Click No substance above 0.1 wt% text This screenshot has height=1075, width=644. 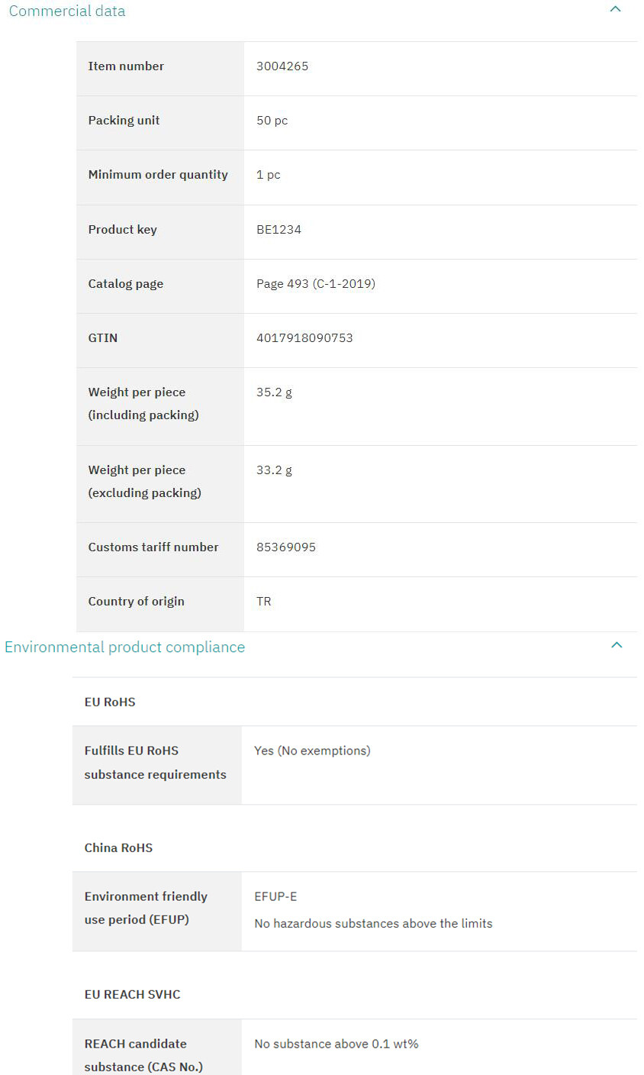click(x=336, y=1044)
